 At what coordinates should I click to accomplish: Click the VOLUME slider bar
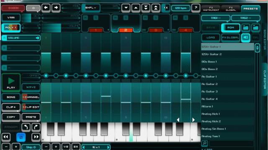pos(61,28)
